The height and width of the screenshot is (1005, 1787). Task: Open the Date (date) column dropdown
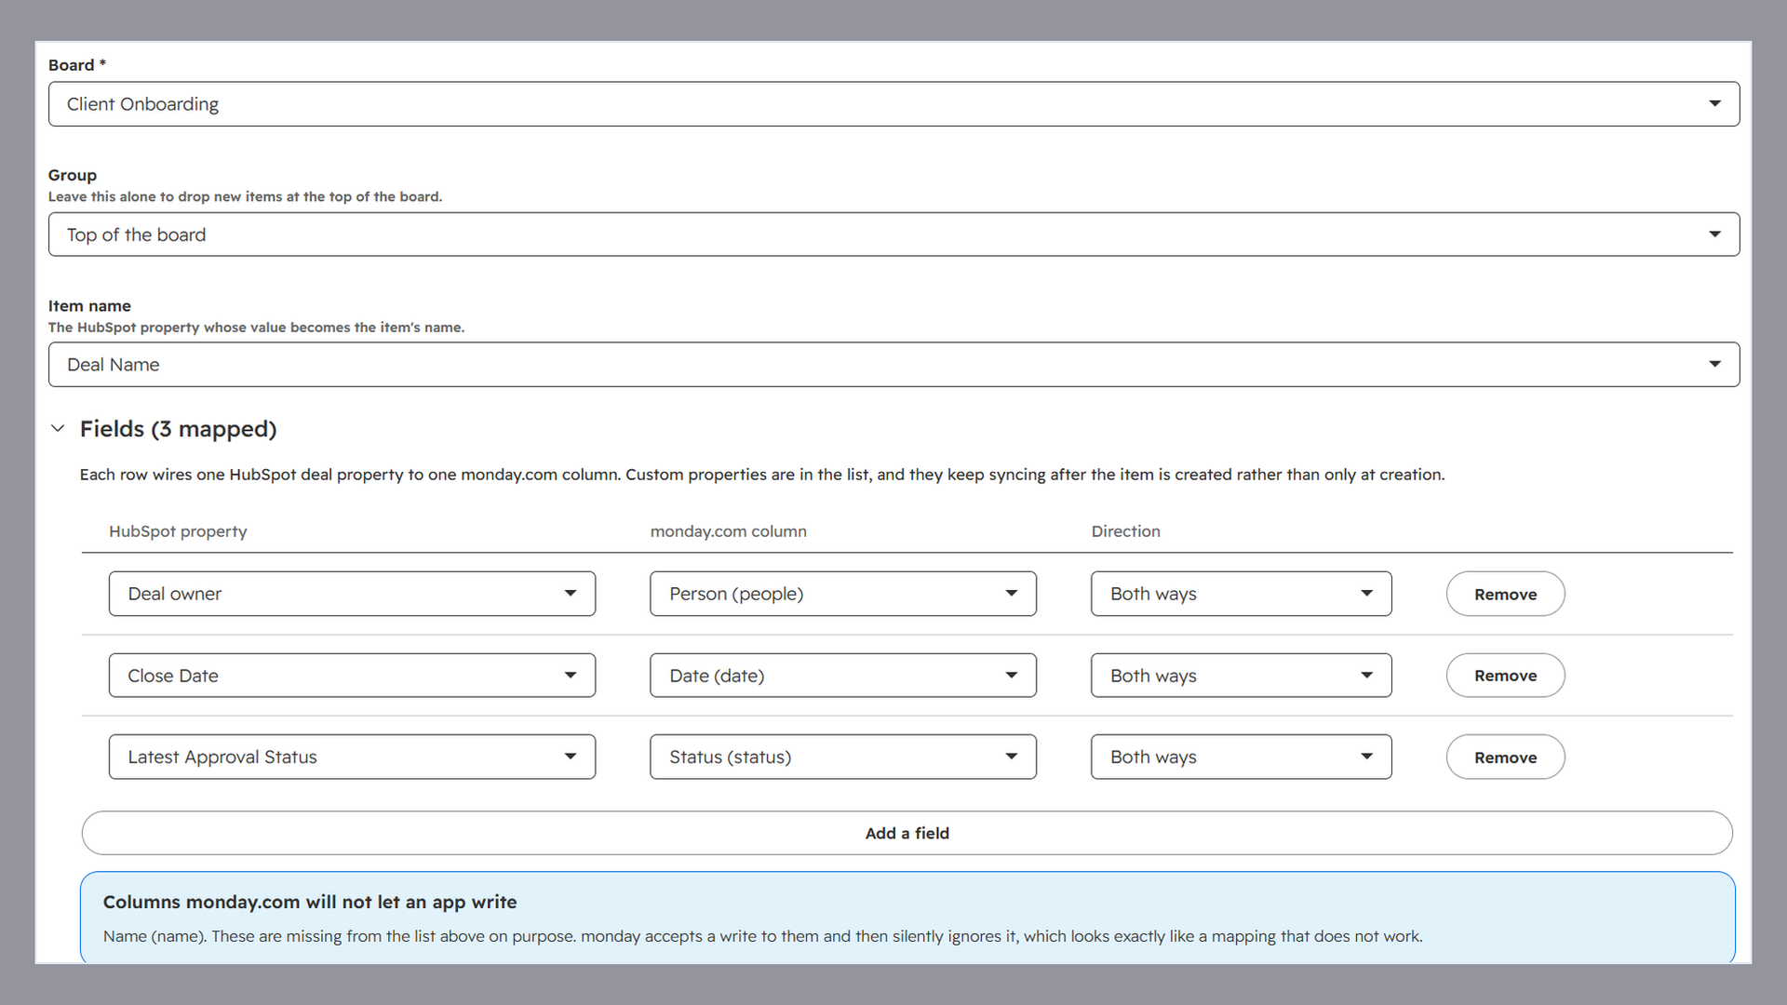[x=843, y=676]
